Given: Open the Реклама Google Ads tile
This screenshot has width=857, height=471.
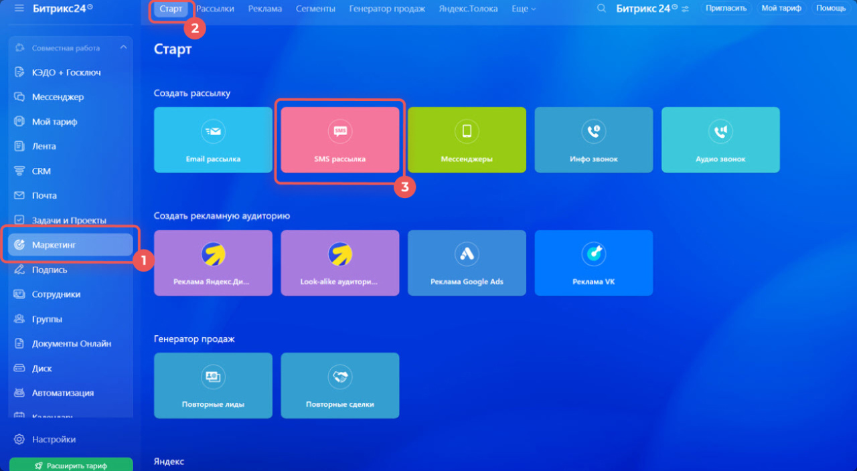Looking at the screenshot, I should 467,263.
